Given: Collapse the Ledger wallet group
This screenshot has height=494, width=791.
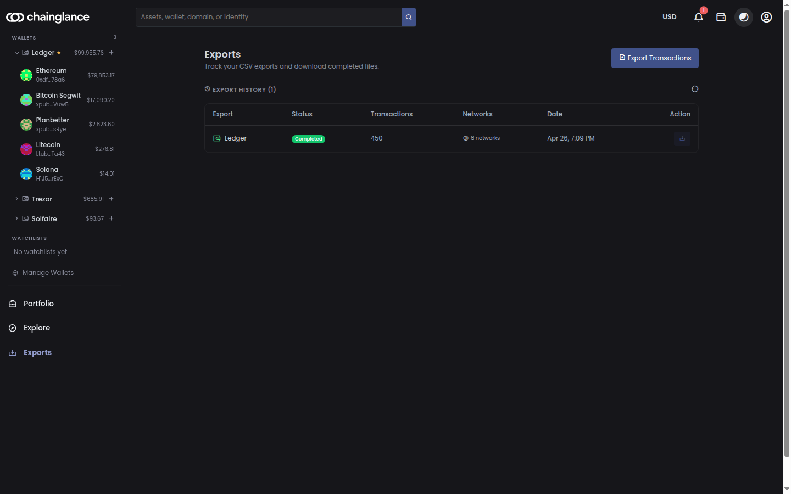Looking at the screenshot, I should tap(17, 53).
